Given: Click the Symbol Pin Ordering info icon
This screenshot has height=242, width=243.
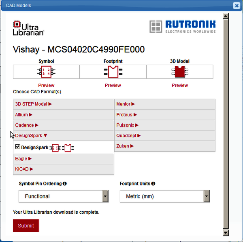Looking at the screenshot, I should click(65, 183).
